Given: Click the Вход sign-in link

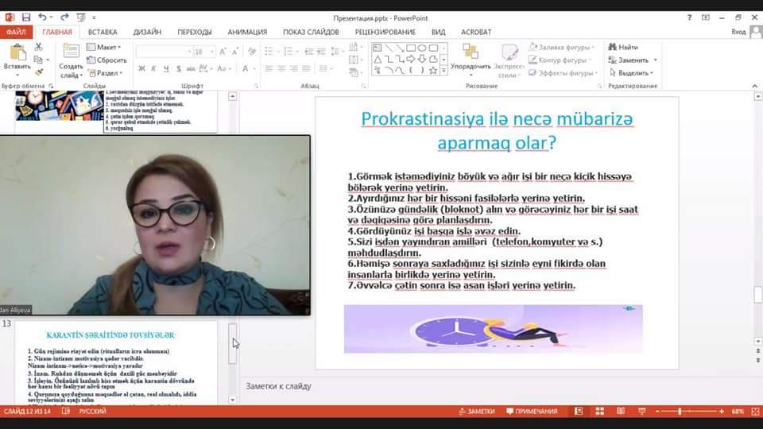Looking at the screenshot, I should (738, 32).
